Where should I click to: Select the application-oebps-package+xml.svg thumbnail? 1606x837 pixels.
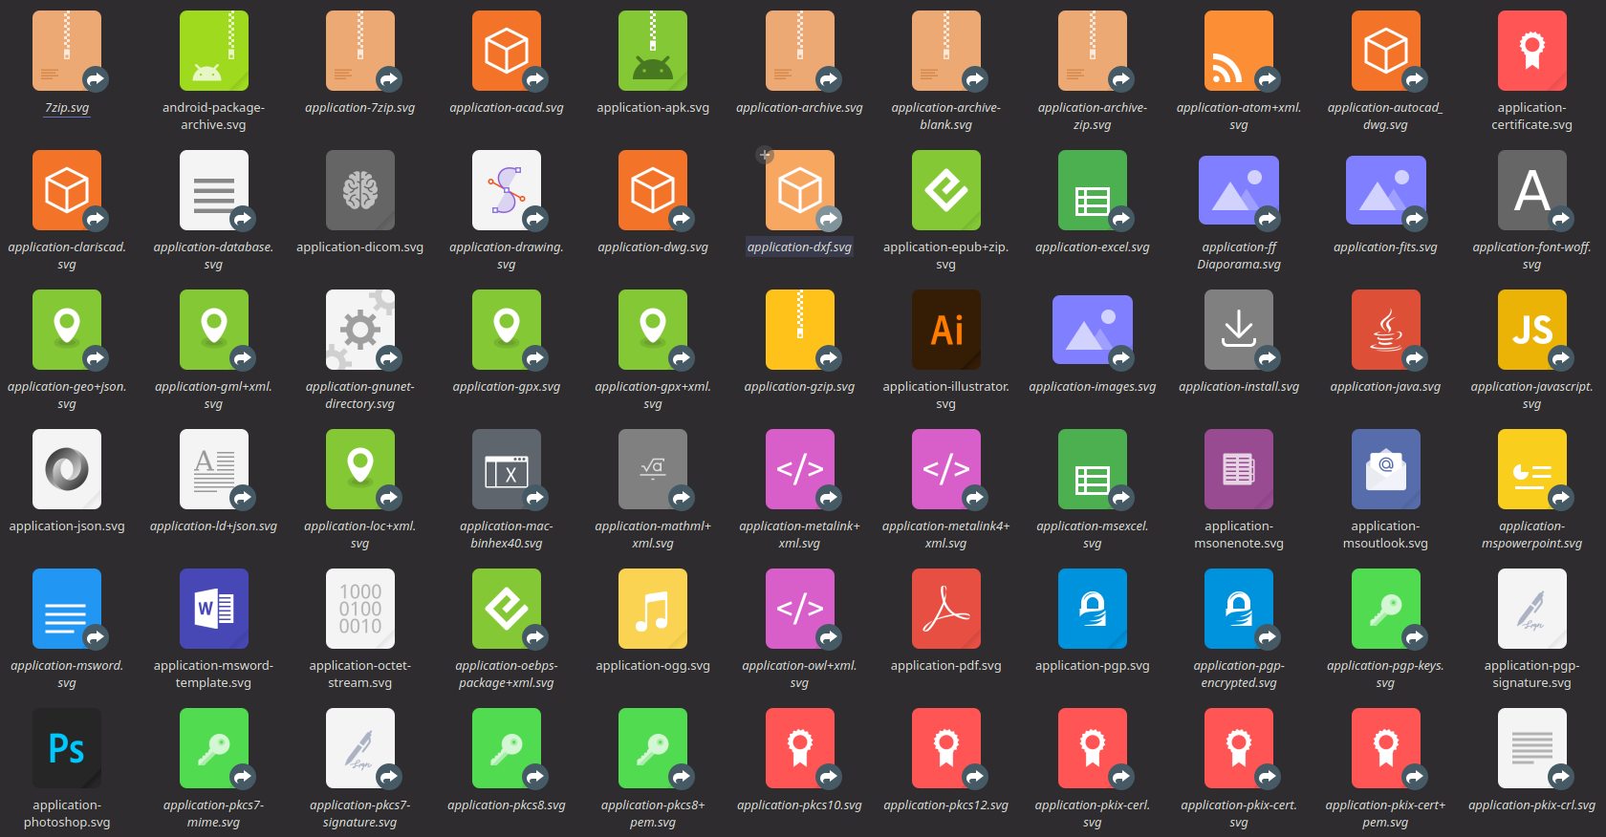(507, 609)
